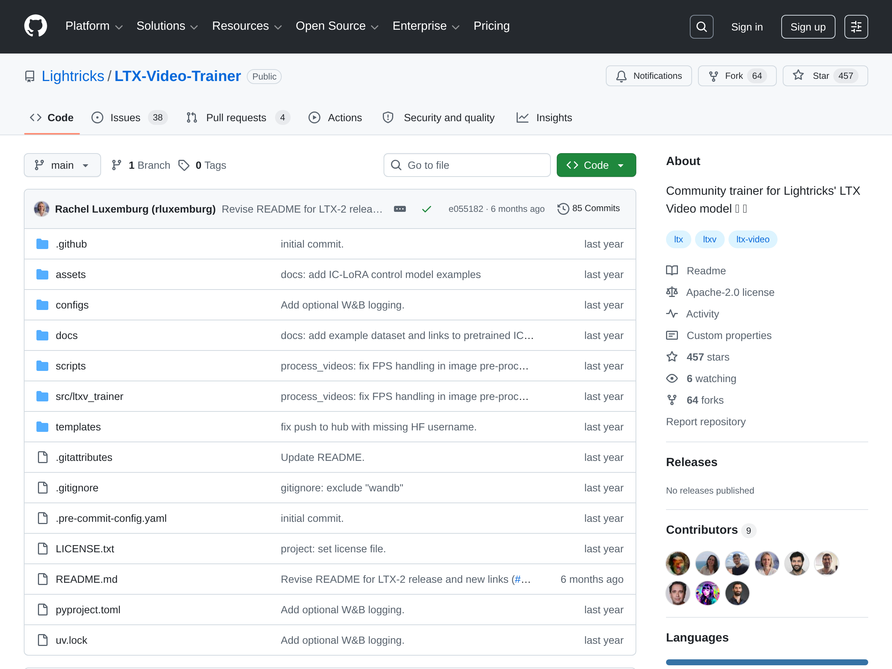Open the Lightricks owner link
The height and width of the screenshot is (669, 892).
73,76
